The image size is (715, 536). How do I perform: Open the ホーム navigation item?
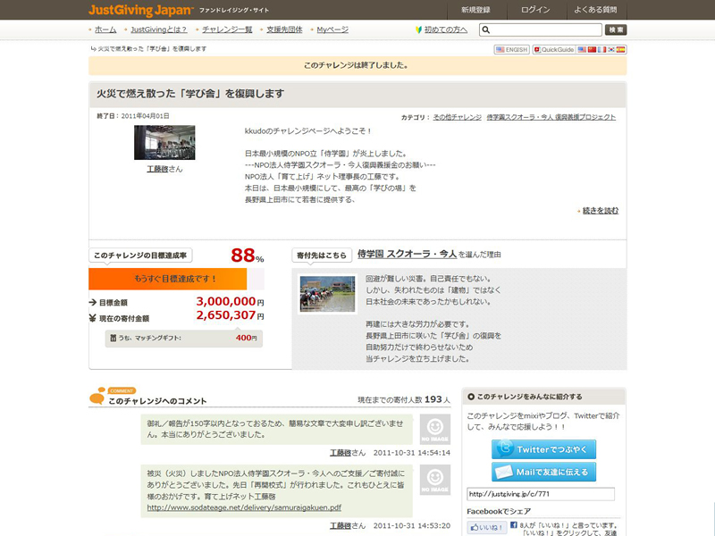click(x=105, y=29)
